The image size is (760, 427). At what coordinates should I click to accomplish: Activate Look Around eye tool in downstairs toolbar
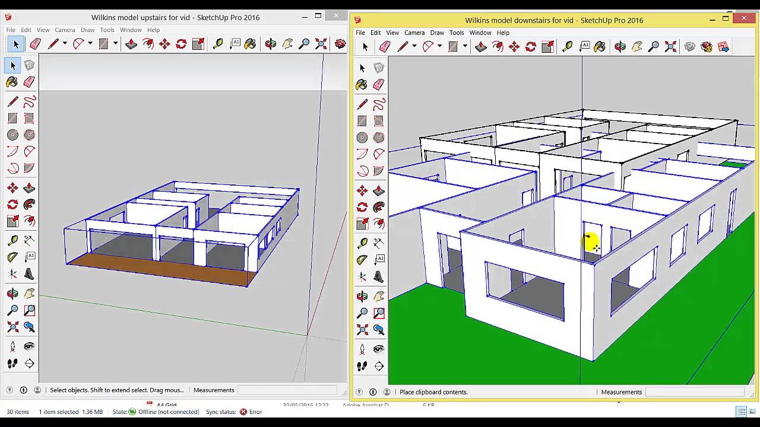pos(379,349)
